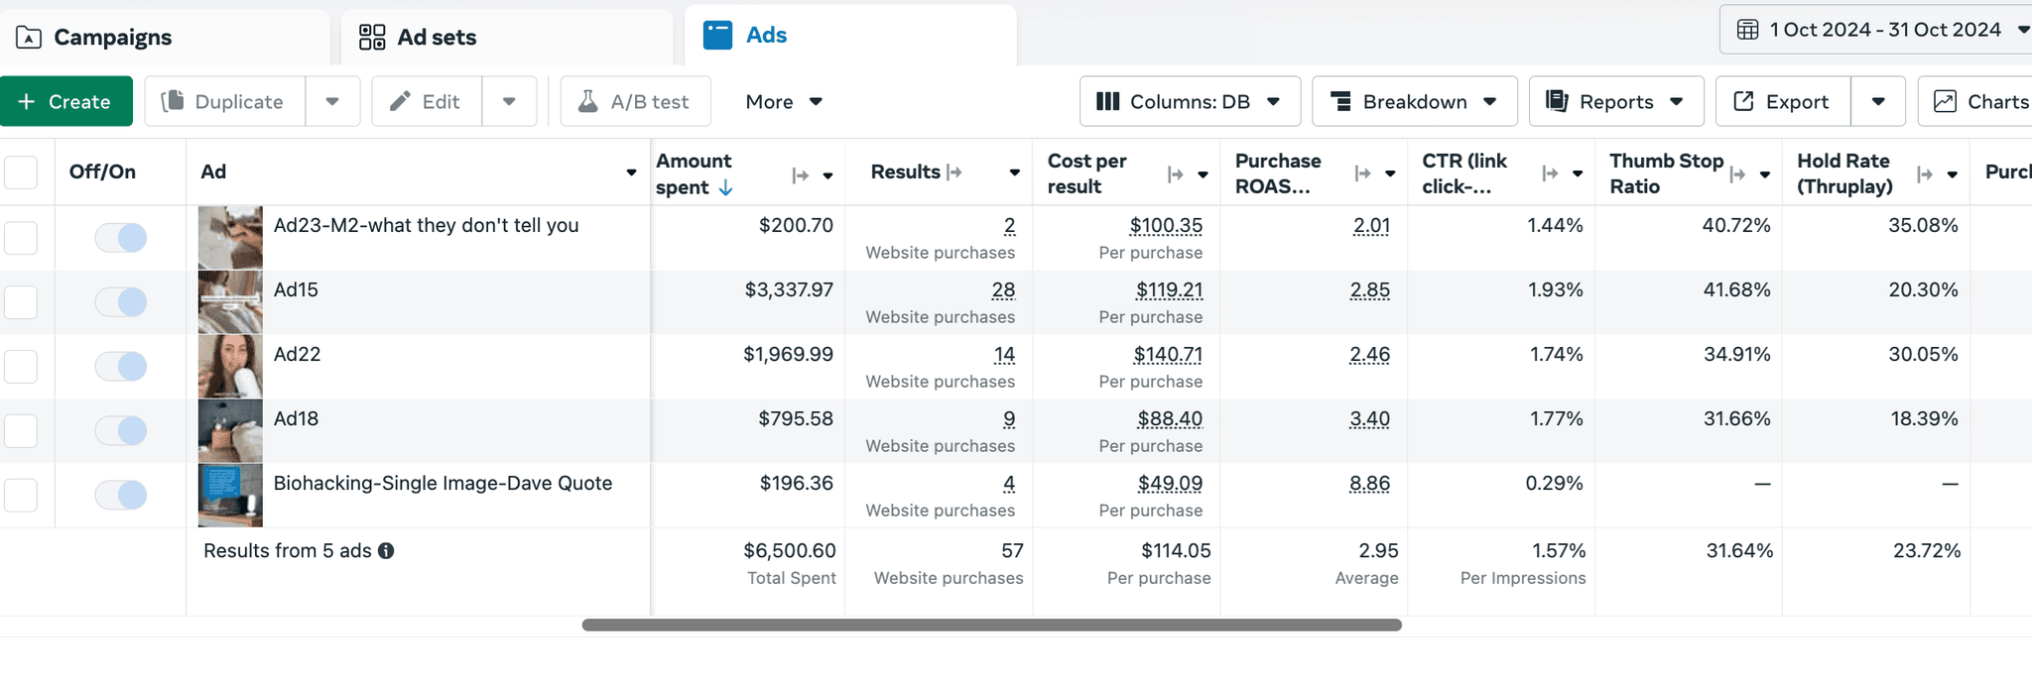Click the Edit pencil icon
2032x683 pixels.
pos(400,101)
